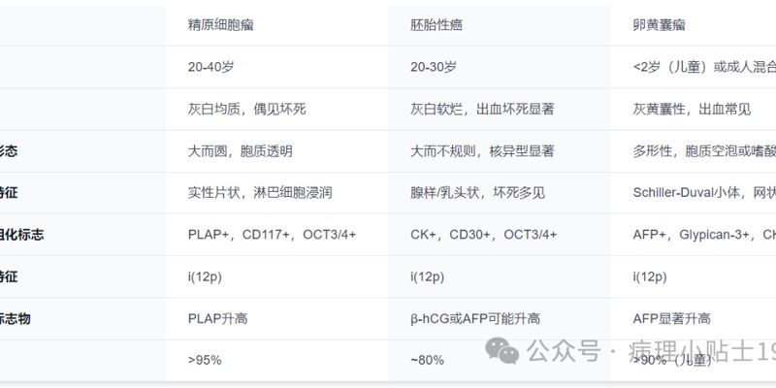Select the 大而圆，胞质透明 cell
The height and width of the screenshot is (388, 776).
point(240,151)
